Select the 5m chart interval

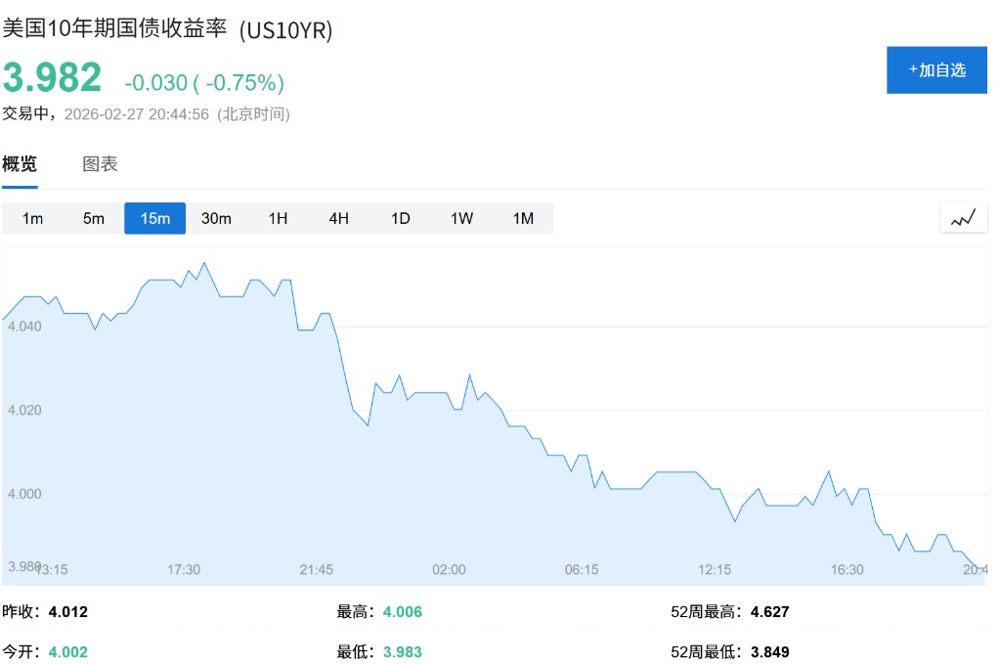point(94,218)
